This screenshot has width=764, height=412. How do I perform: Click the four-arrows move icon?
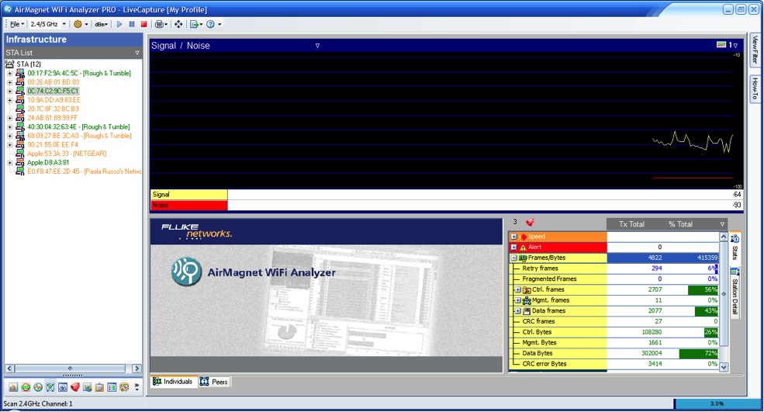pyautogui.click(x=178, y=24)
